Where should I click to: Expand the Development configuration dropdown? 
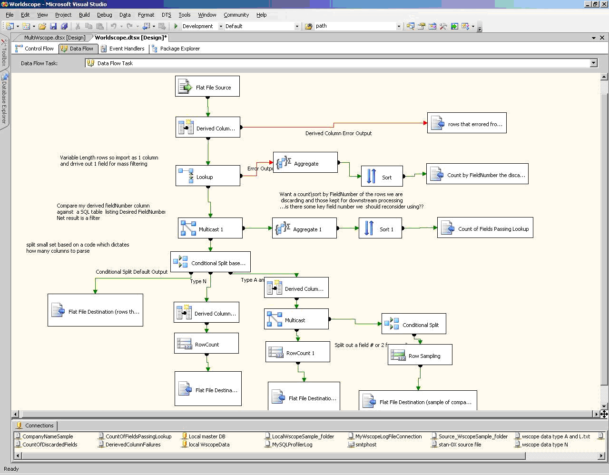[x=220, y=26]
